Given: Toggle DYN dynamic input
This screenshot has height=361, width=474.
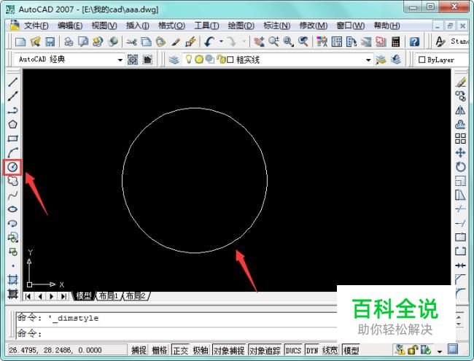Looking at the screenshot, I should pyautogui.click(x=312, y=350).
